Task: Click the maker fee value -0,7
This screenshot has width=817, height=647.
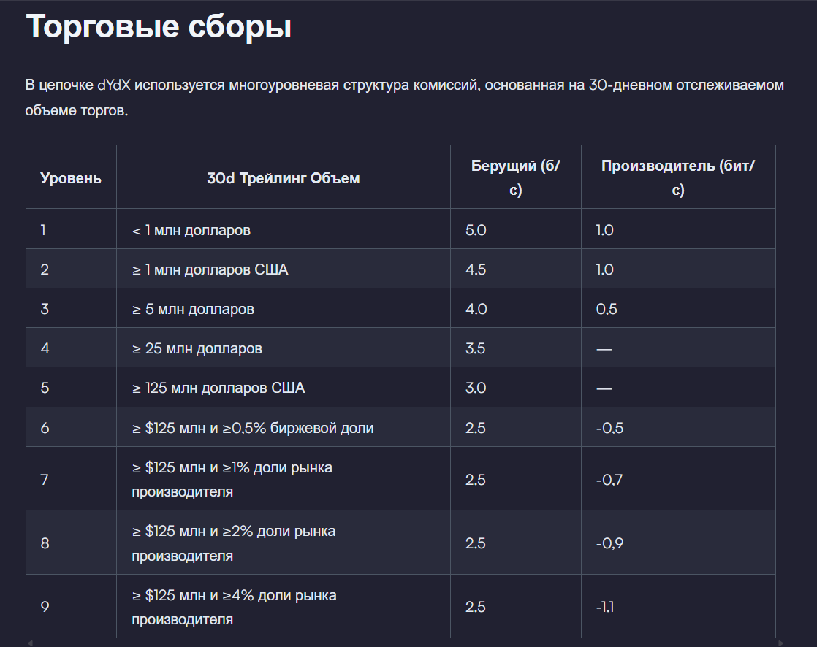Action: (609, 480)
